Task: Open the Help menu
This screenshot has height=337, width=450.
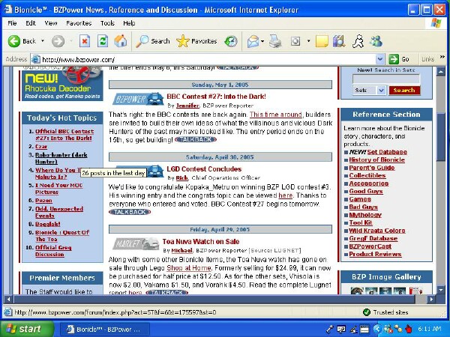Action: point(129,23)
